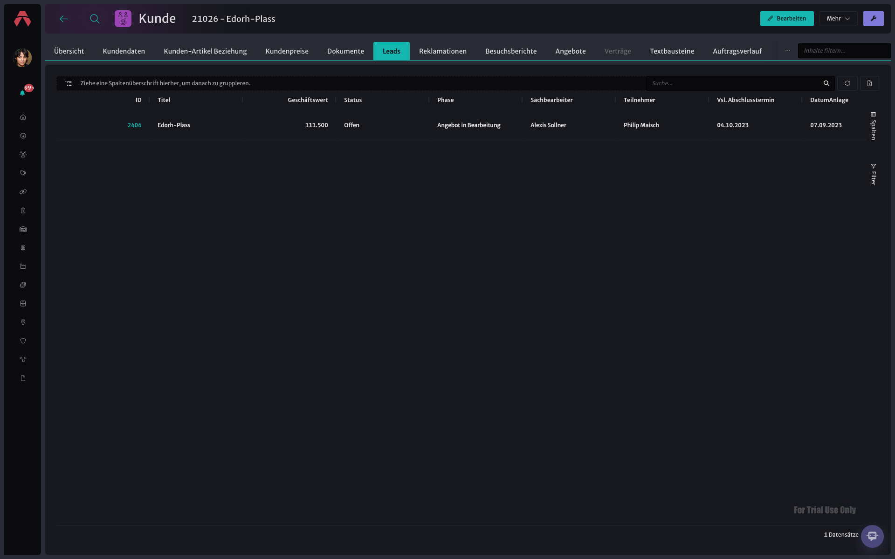The image size is (895, 559).
Task: Open the workflow nodes icon in sidebar
Action: click(x=23, y=360)
